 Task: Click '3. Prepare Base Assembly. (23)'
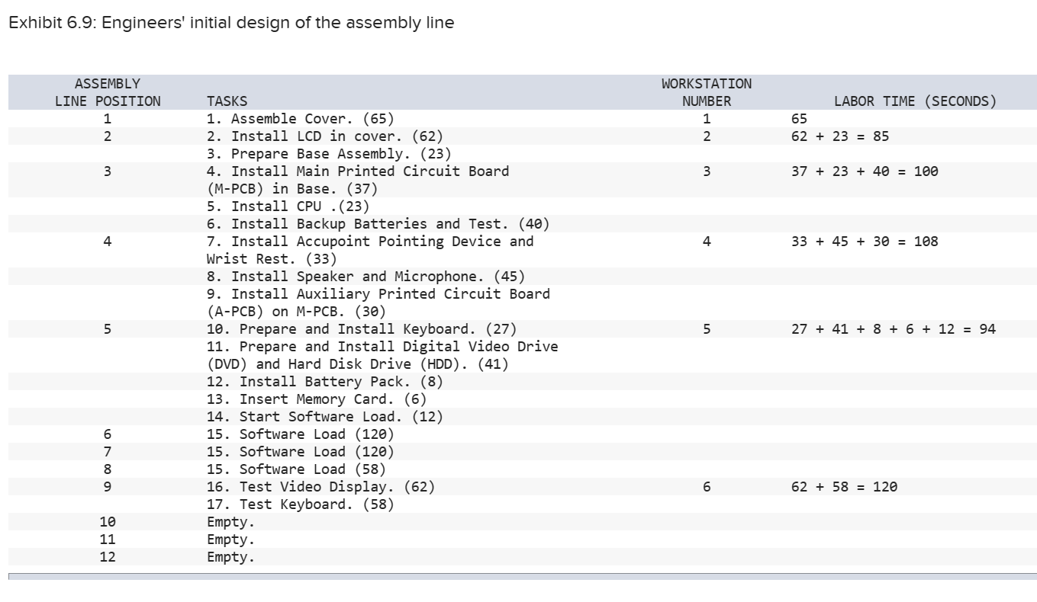click(x=329, y=154)
